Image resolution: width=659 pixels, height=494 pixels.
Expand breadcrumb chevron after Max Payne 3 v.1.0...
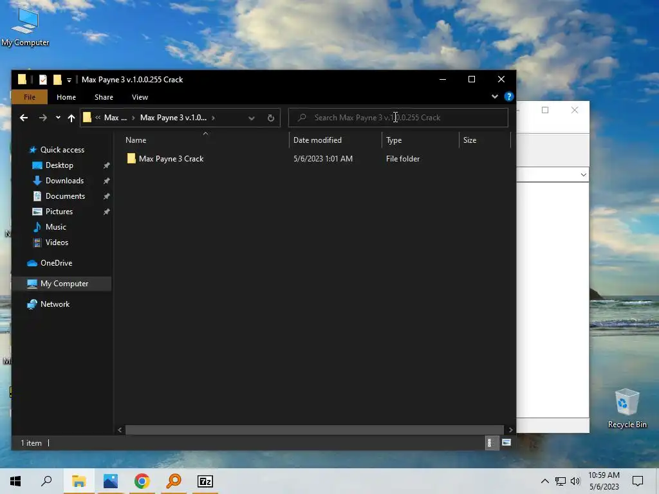coord(214,118)
